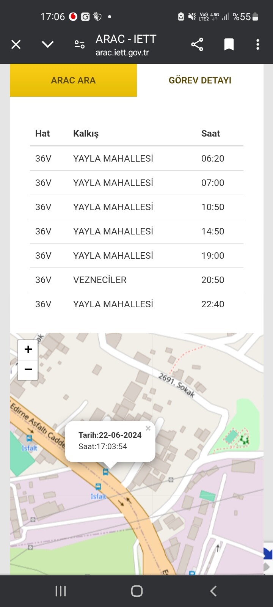This screenshot has height=607, width=273.
Task: Click the bus marker under the popup
Action: (106, 472)
